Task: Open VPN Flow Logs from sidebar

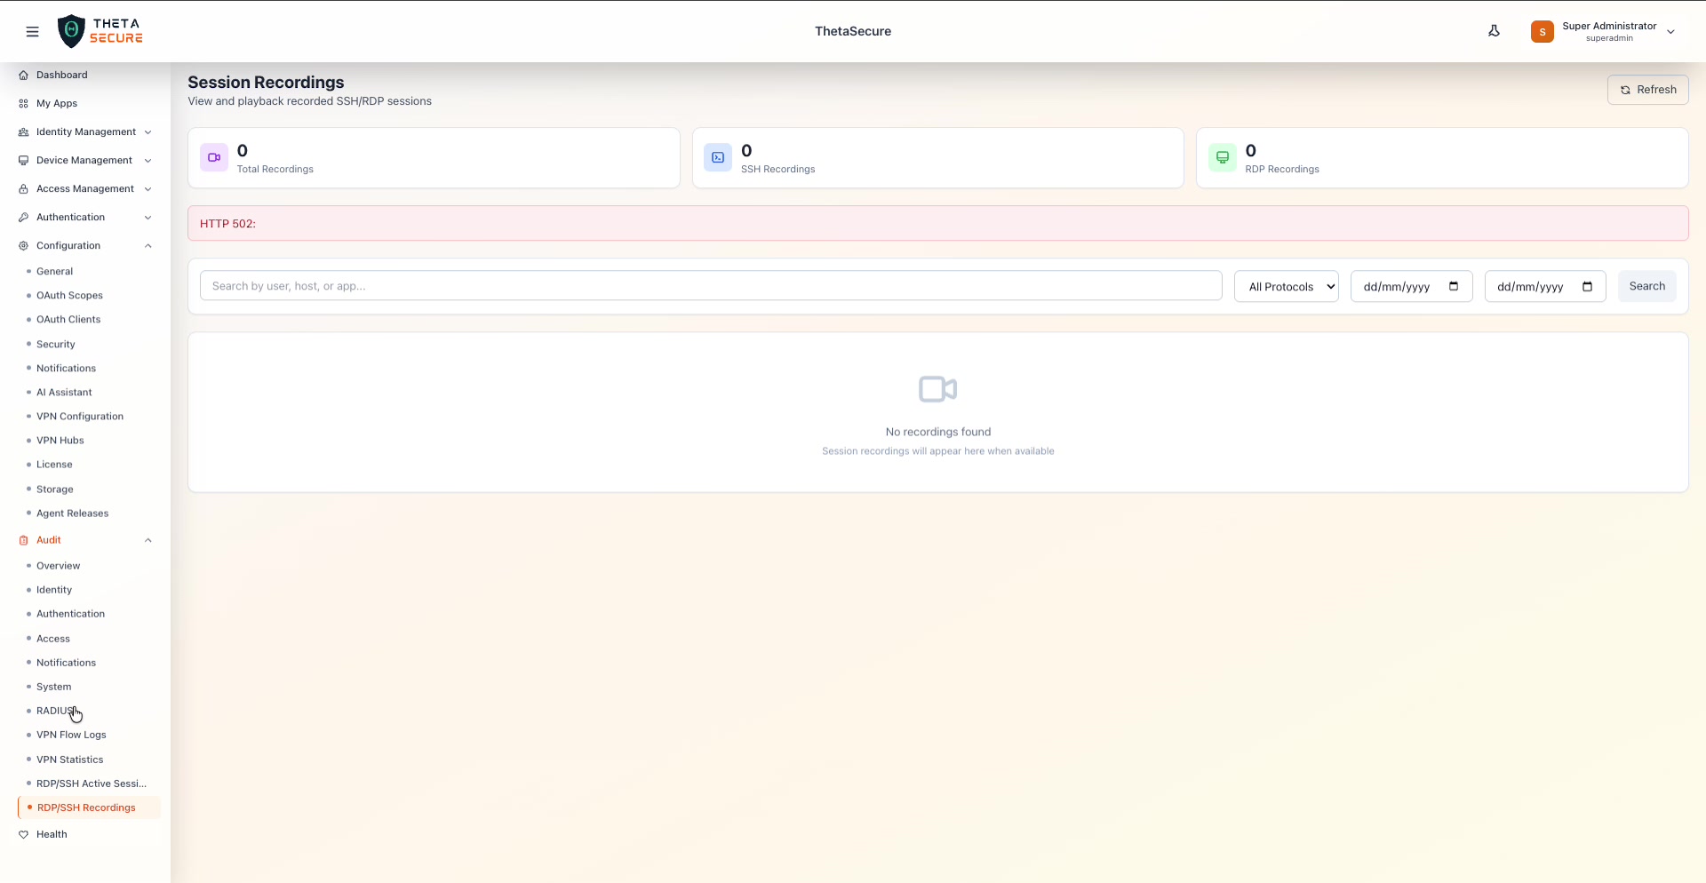Action: pos(71,735)
